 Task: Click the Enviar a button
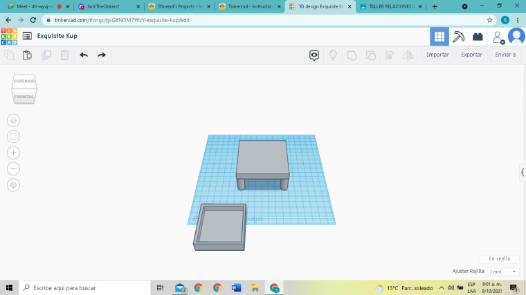click(505, 55)
